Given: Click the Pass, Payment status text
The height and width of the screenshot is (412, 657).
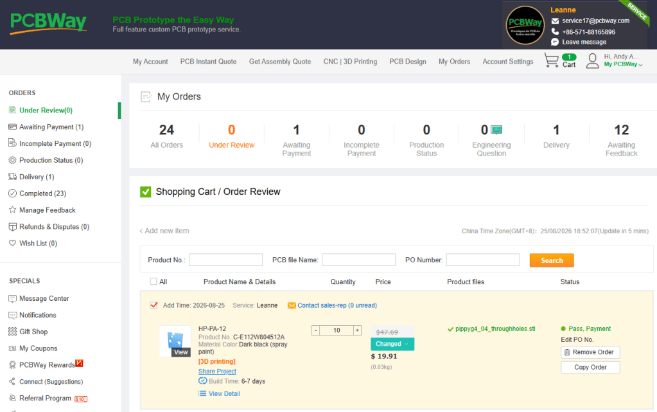Looking at the screenshot, I should 589,329.
